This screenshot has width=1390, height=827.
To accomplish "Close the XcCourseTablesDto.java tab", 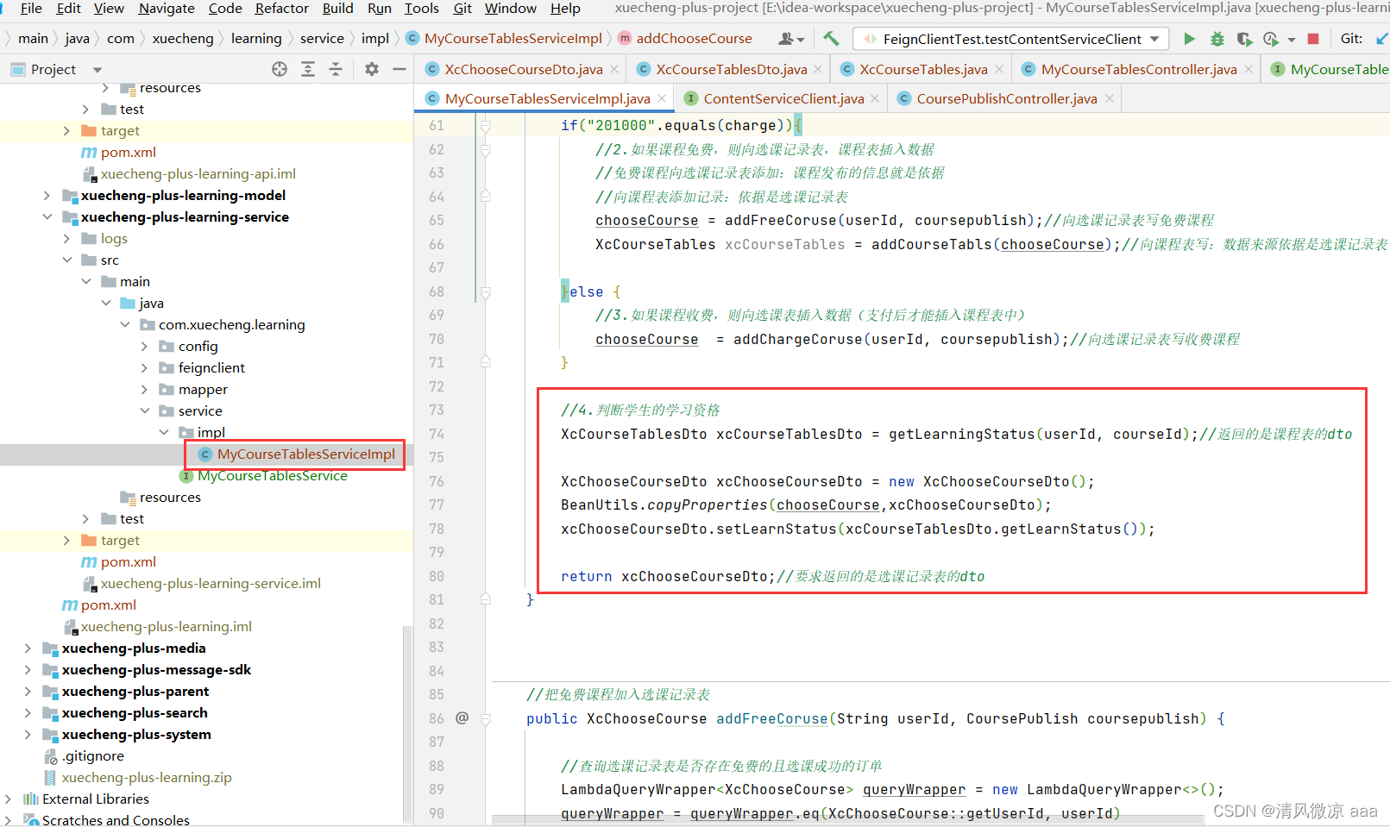I will point(819,69).
